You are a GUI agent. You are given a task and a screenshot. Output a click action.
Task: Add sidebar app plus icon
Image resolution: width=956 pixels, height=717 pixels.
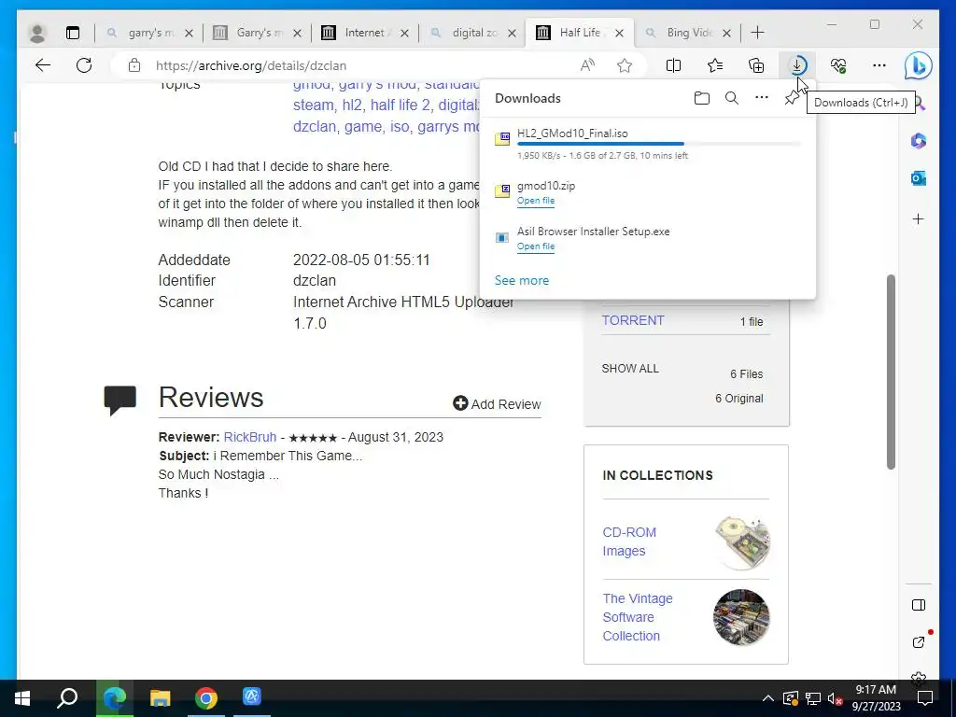click(919, 218)
